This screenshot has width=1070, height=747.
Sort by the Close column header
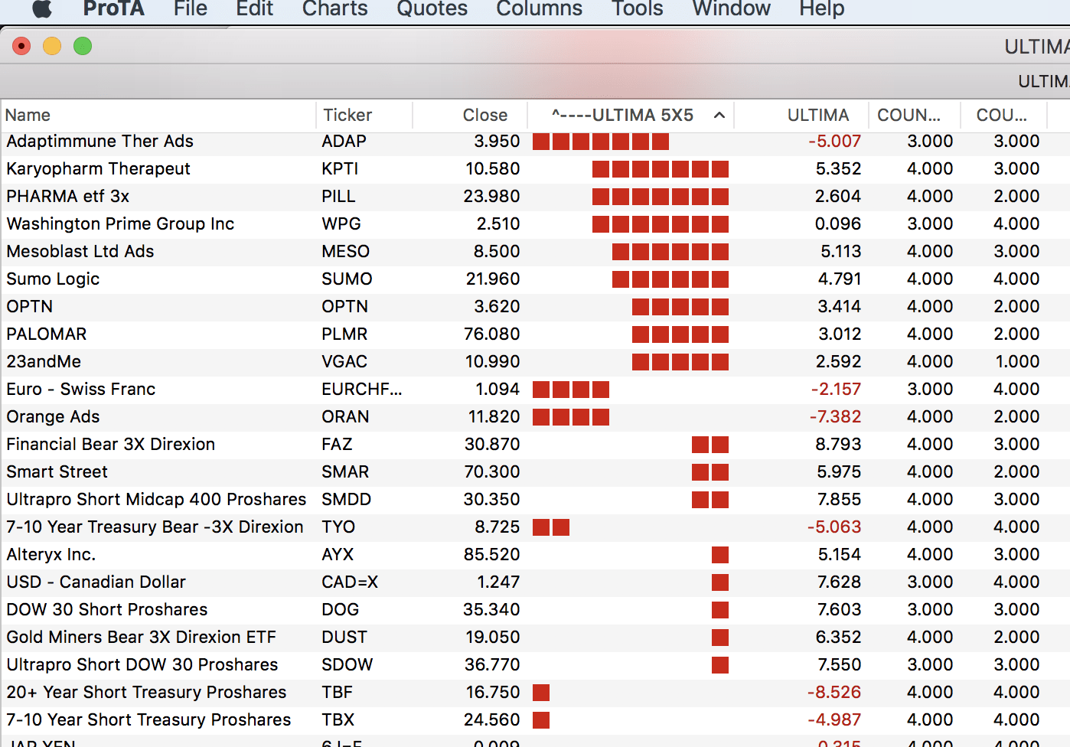tap(470, 115)
